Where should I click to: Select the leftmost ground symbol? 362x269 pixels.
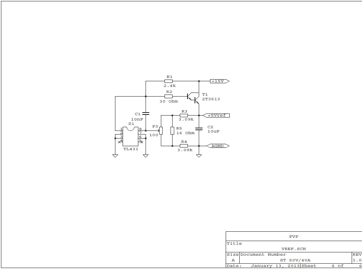pyautogui.click(x=115, y=155)
